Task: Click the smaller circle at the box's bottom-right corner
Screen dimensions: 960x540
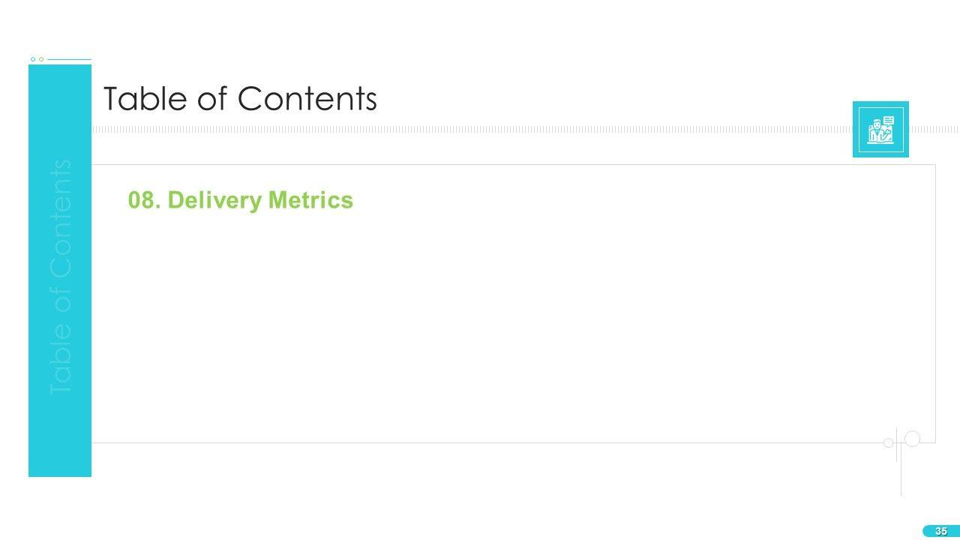Action: [889, 442]
